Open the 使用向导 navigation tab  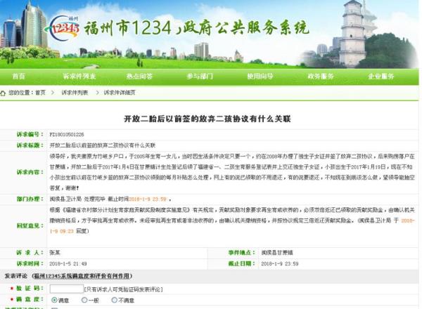click(260, 76)
